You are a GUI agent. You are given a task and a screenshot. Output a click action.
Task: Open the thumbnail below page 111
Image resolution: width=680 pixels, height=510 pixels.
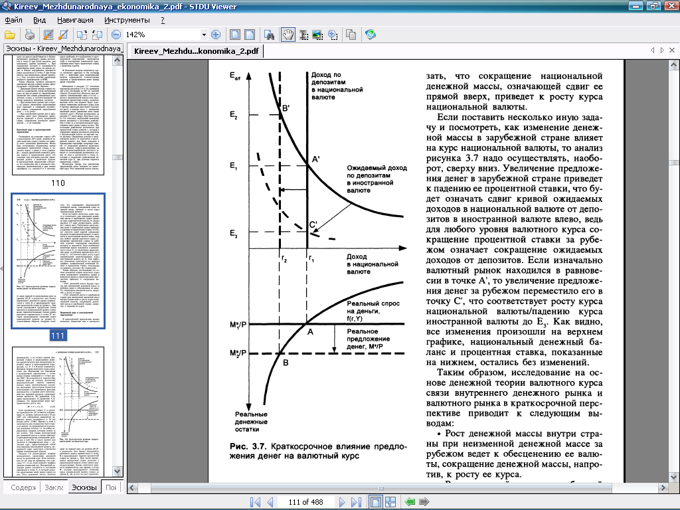point(58,411)
